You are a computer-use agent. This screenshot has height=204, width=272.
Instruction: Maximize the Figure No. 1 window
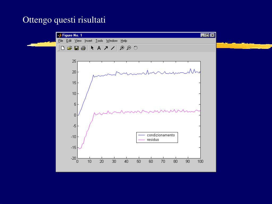coord(207,35)
